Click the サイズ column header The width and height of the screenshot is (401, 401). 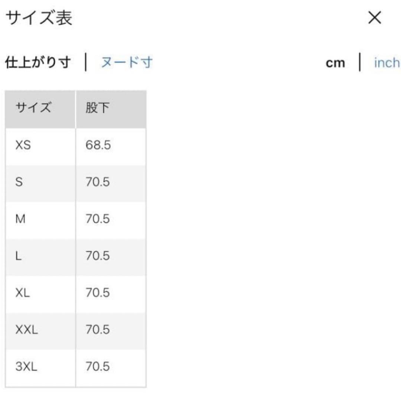33,108
